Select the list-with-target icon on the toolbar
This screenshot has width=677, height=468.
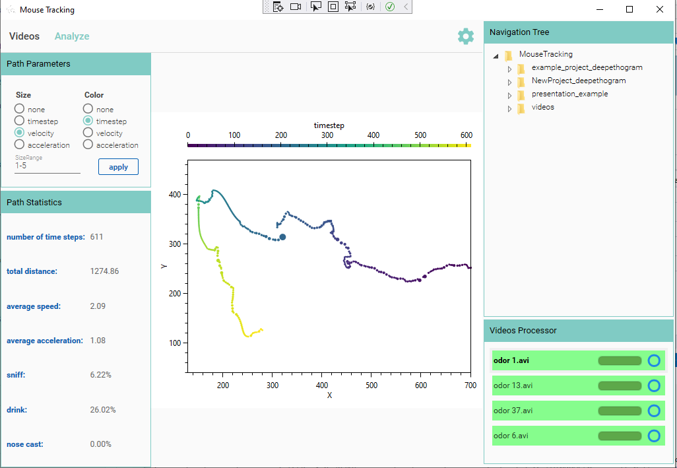click(278, 6)
